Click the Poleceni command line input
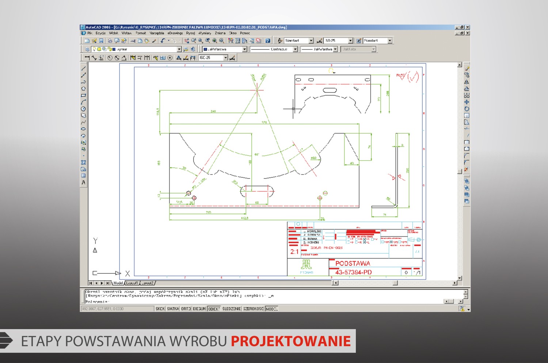 [x=263, y=302]
